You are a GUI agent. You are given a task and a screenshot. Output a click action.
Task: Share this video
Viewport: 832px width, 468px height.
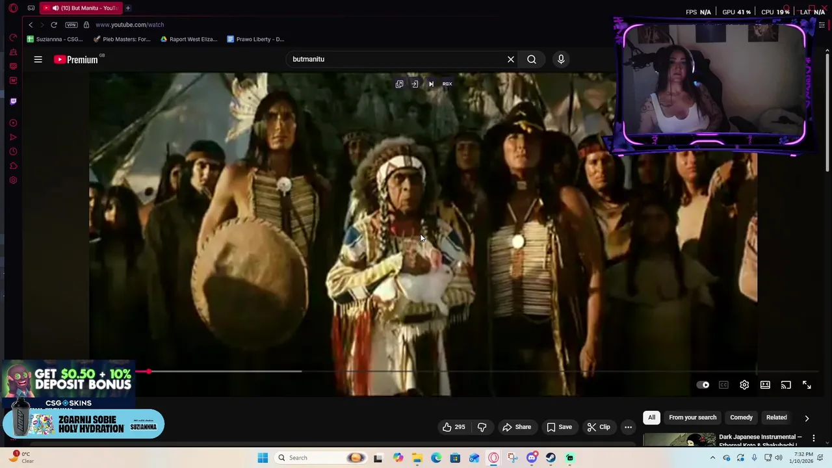pyautogui.click(x=517, y=427)
